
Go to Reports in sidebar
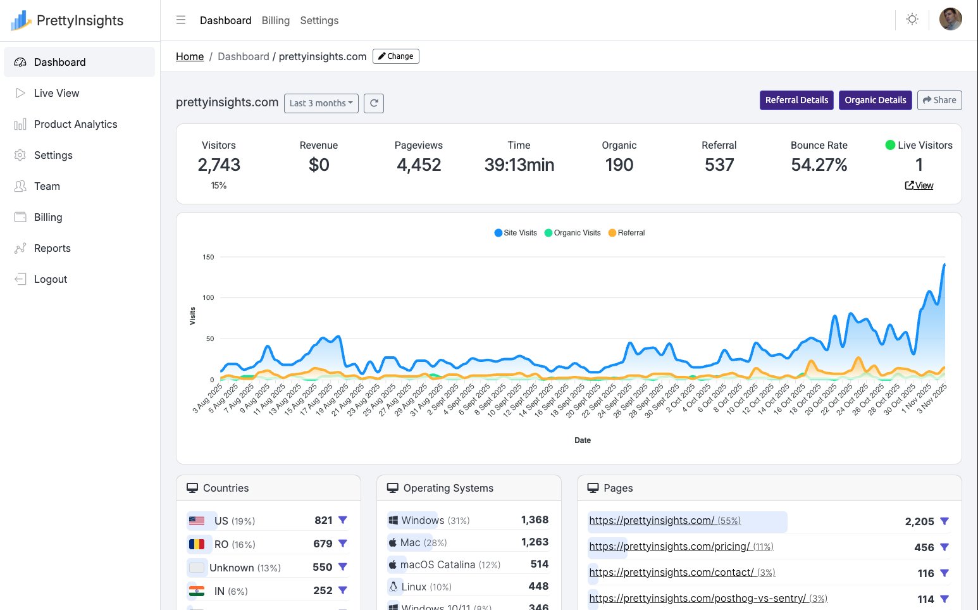pos(52,248)
